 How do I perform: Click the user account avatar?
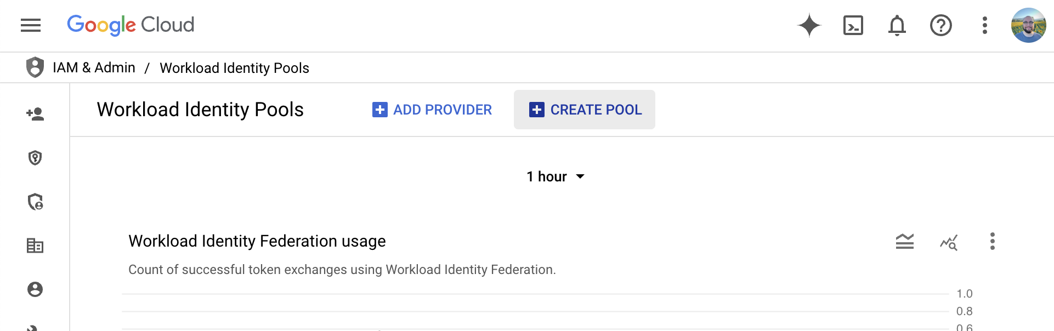tap(1028, 25)
